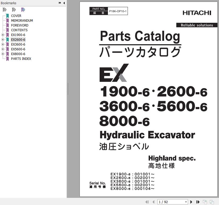The width and height of the screenshot is (219, 205).
Task: Click the add new bookmark icon
Action: click(x=14, y=10)
